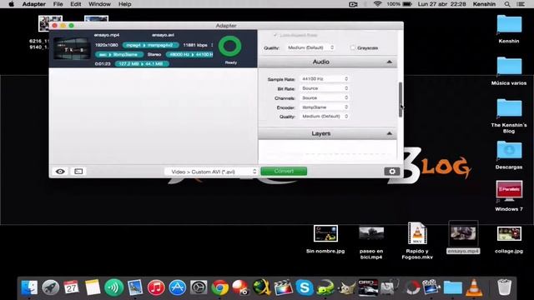Click the settings panel vertical scrollbar
Viewport: 534px width, 300px height.
coord(400,100)
